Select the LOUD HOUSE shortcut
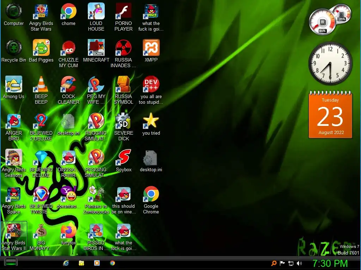Viewport: 361px width, 270px height. coord(96,17)
